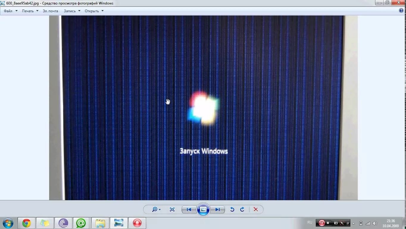Rotate the photo clockwise
The height and width of the screenshot is (229, 406).
point(242,209)
